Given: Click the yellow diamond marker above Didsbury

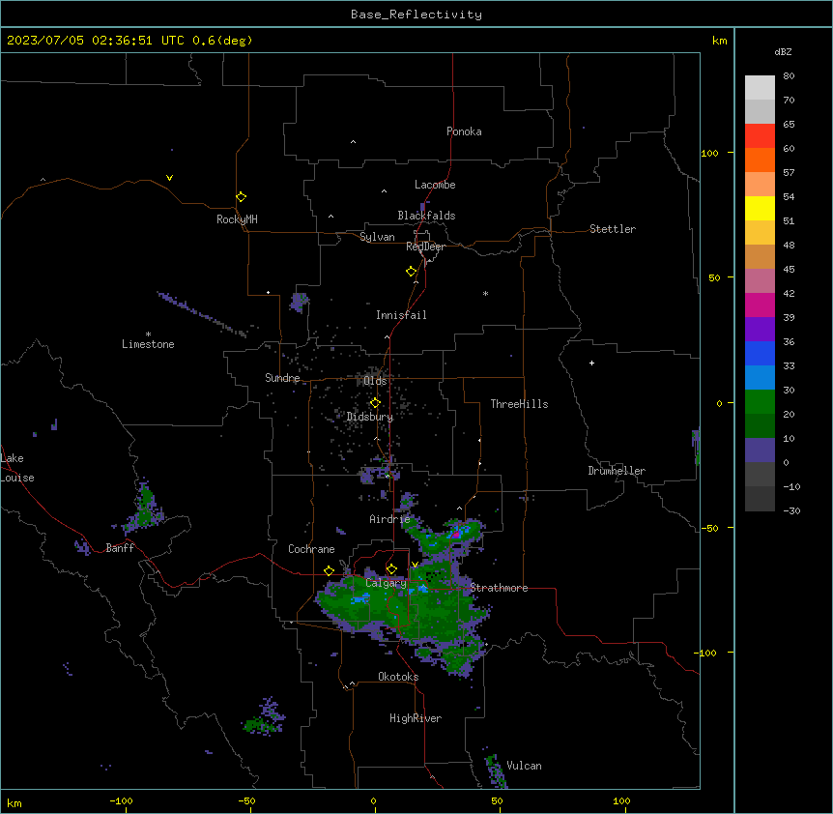Looking at the screenshot, I should point(375,403).
